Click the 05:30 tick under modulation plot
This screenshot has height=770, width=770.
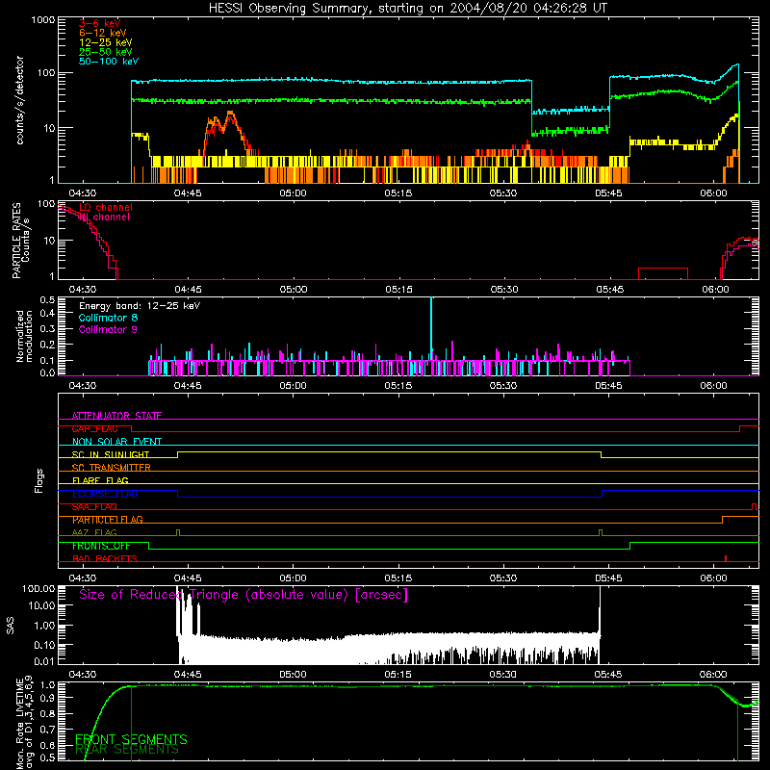[503, 386]
